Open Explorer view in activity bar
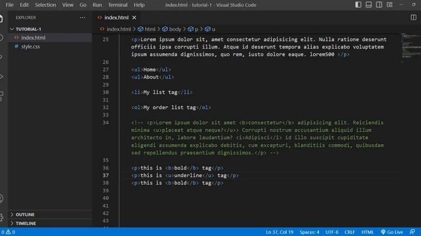 [1, 19]
